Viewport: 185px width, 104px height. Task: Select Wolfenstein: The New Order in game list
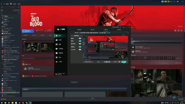pos(10,91)
